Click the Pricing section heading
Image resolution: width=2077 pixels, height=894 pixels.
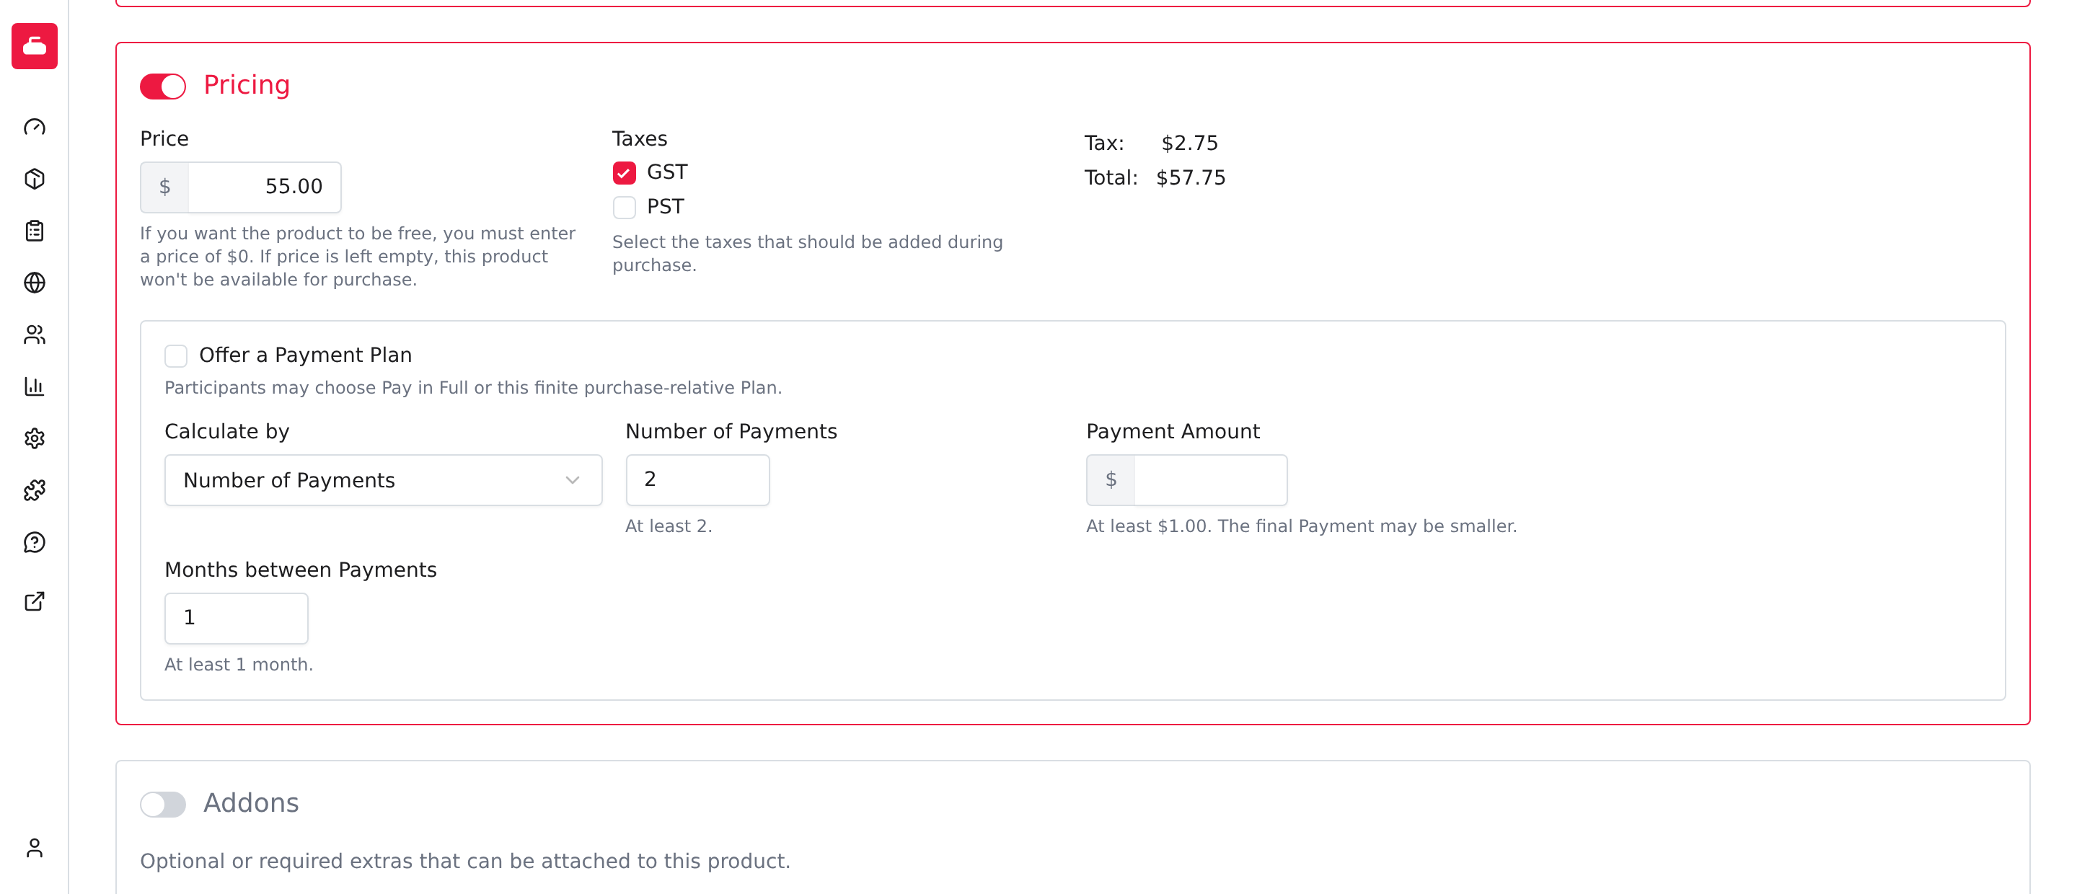[x=247, y=86]
